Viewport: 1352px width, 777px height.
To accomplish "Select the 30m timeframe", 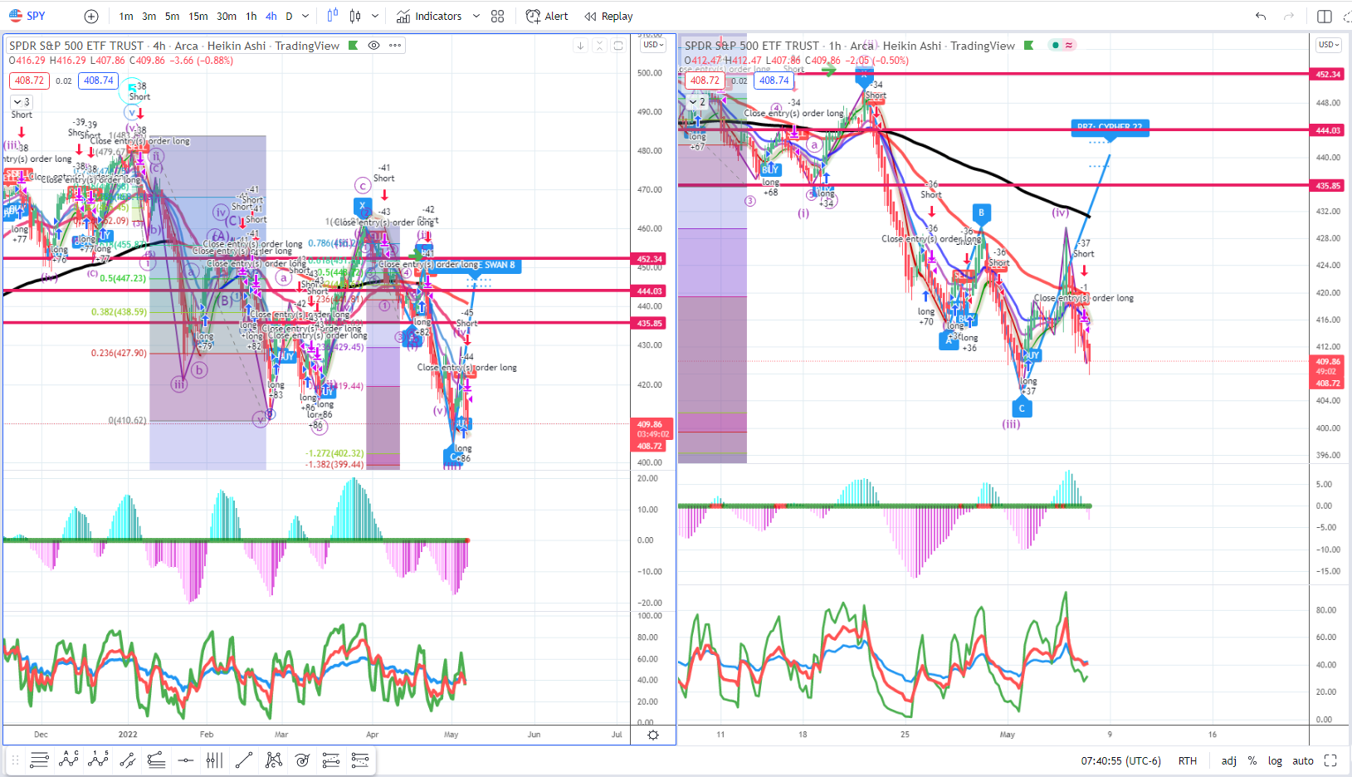I will (x=227, y=17).
